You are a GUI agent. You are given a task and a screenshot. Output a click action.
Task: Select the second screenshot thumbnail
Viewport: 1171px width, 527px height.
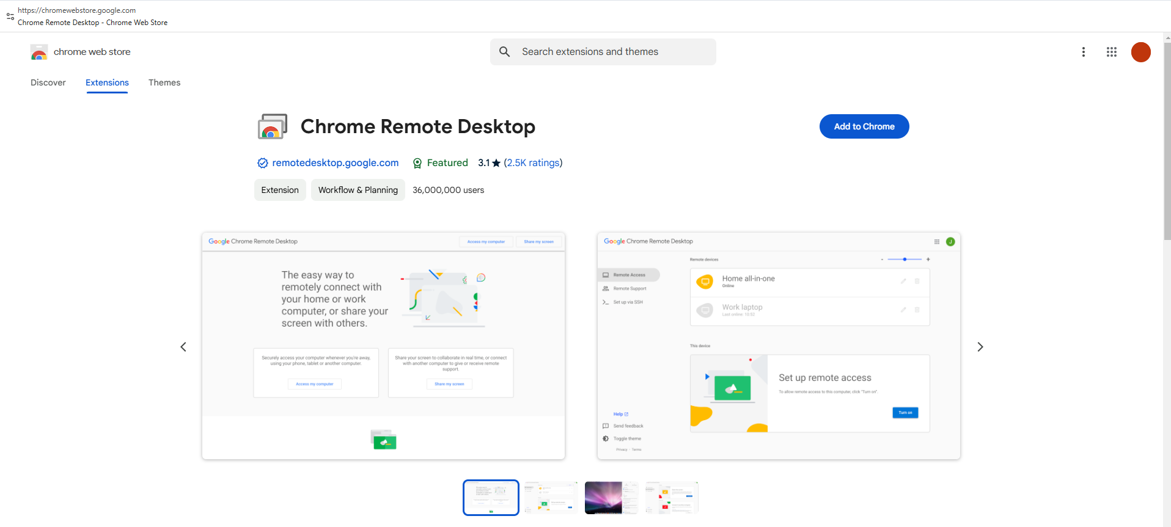pos(551,498)
